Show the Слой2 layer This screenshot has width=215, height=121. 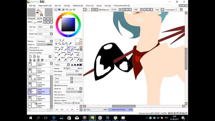30,104
